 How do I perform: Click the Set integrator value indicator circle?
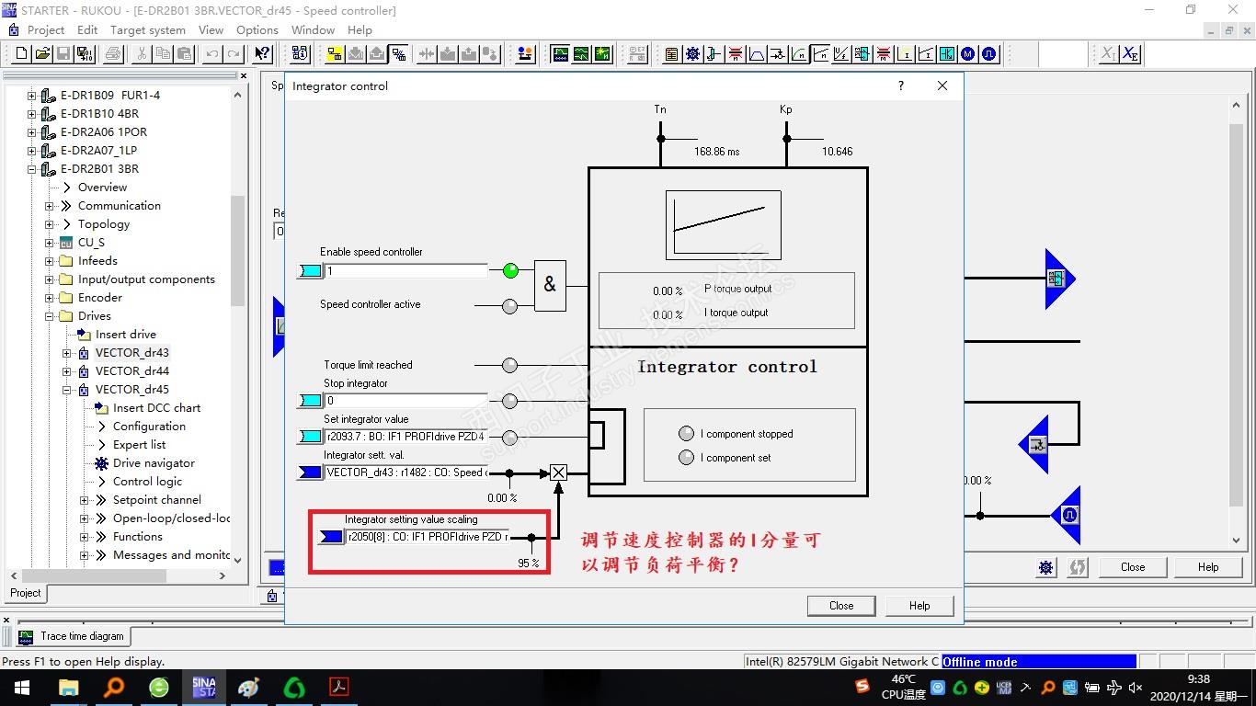[510, 437]
